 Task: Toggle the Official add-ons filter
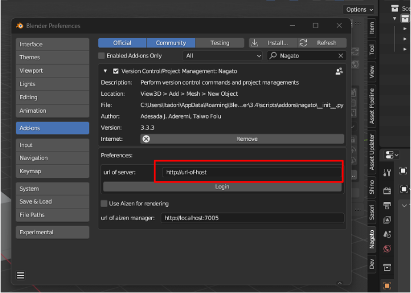coord(122,43)
